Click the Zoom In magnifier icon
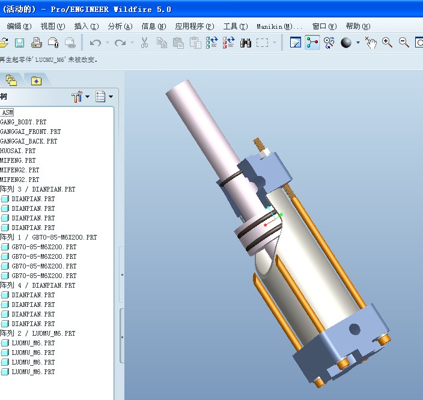 (x=387, y=43)
